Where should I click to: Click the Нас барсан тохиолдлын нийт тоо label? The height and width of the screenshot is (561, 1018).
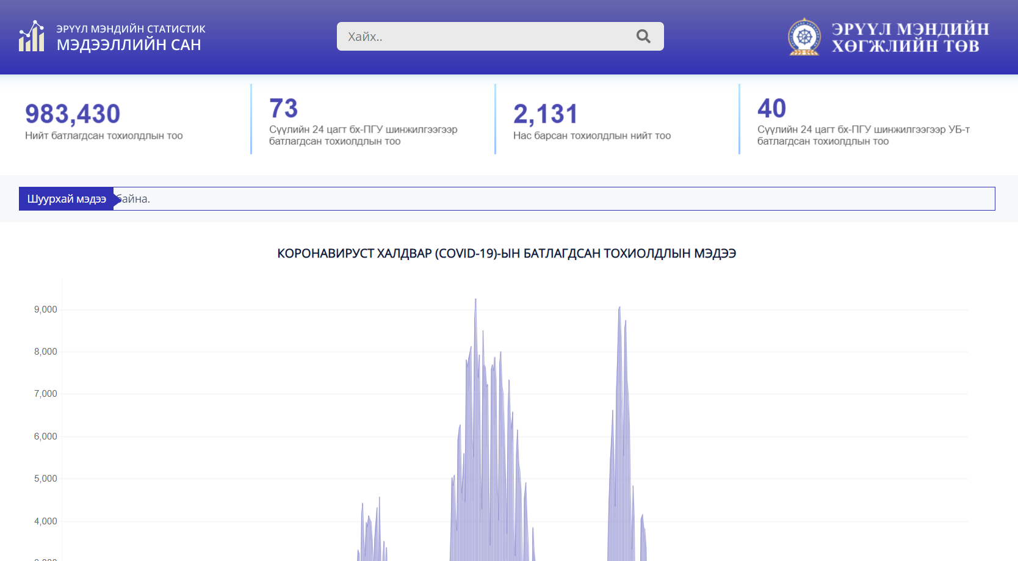point(591,136)
